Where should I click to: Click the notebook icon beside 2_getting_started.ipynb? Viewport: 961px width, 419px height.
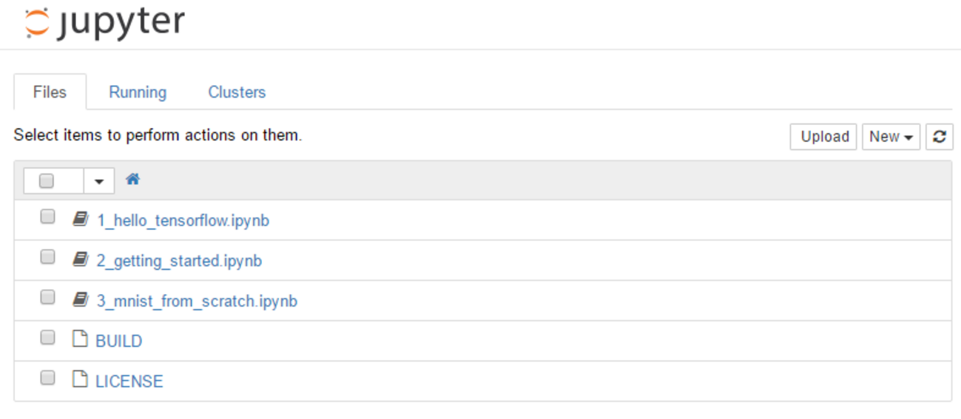click(x=80, y=260)
